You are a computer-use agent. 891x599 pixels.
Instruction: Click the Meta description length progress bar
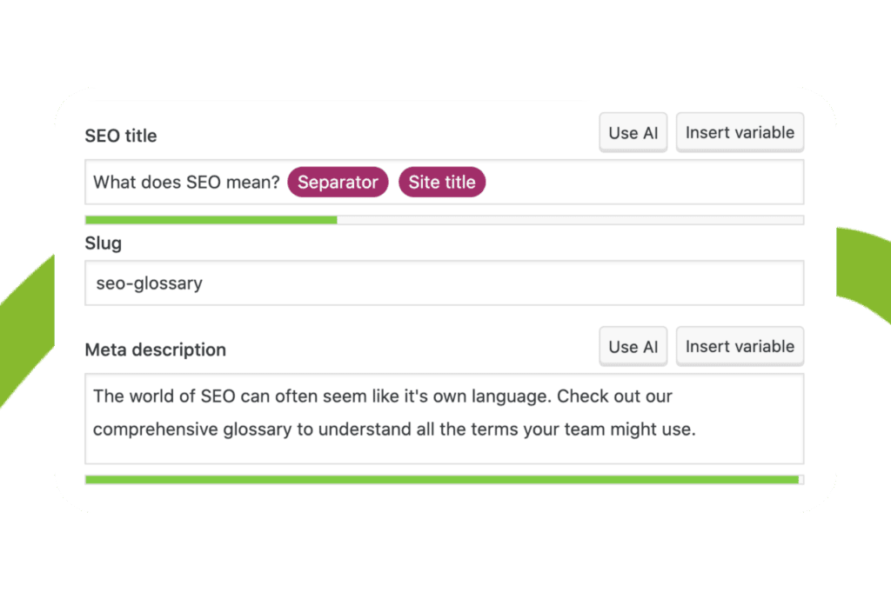445,480
